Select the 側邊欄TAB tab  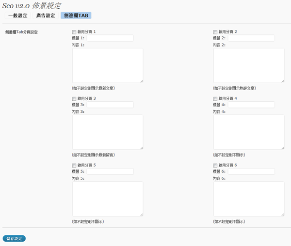coord(76,15)
